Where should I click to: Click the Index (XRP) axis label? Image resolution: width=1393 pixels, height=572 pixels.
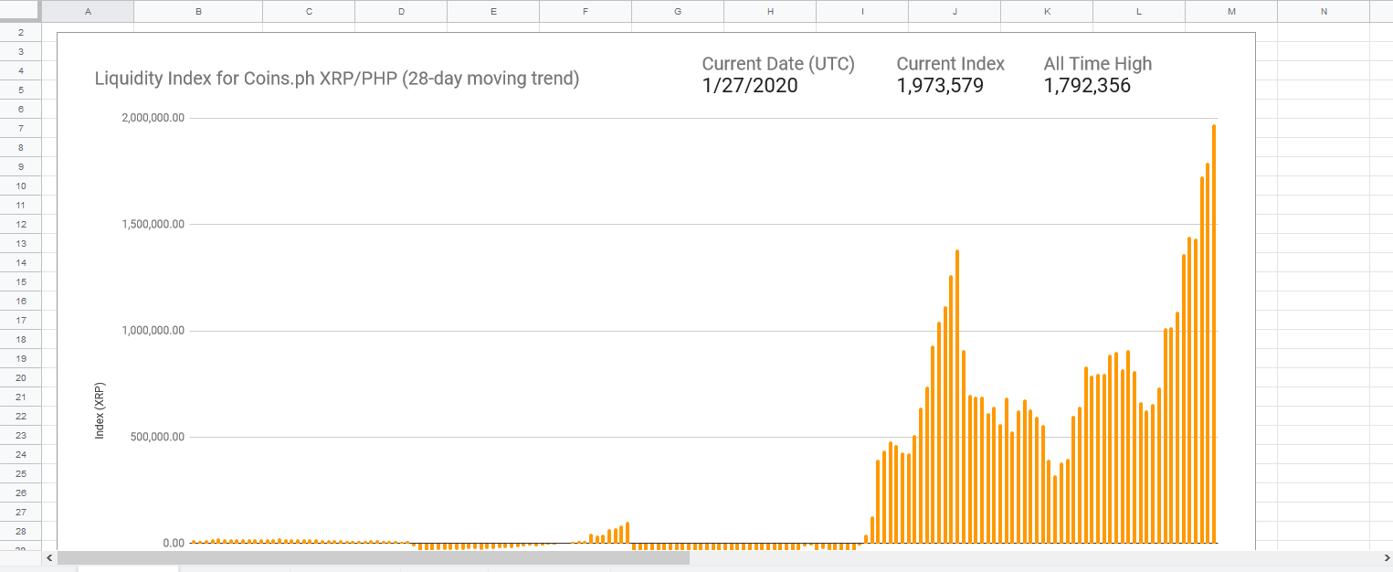point(100,410)
